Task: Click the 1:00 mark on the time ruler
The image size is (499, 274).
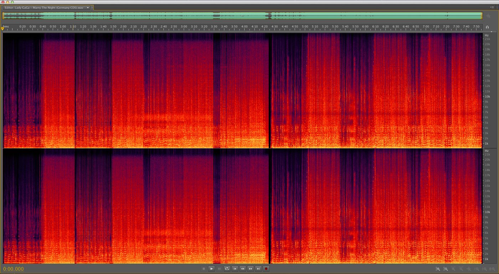Action: [63, 27]
